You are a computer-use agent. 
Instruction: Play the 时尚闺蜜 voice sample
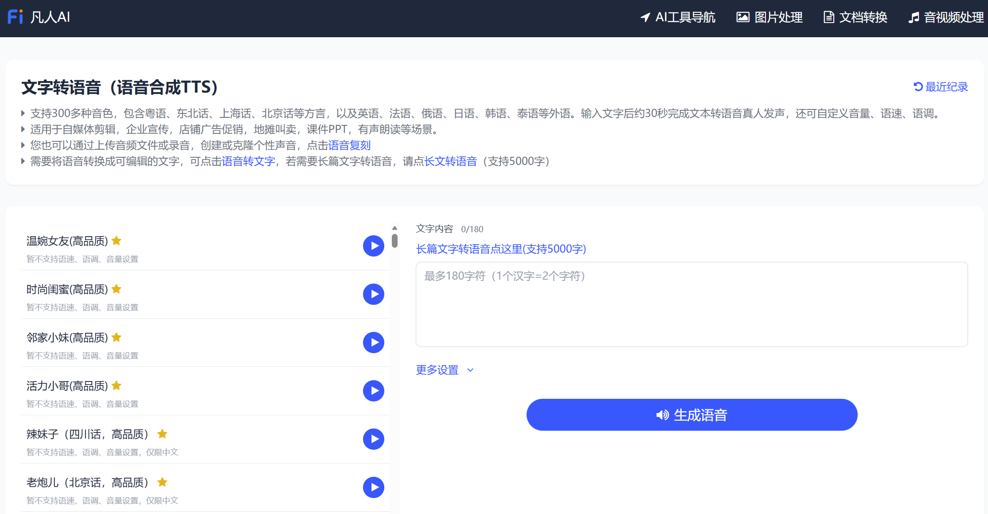click(x=374, y=294)
